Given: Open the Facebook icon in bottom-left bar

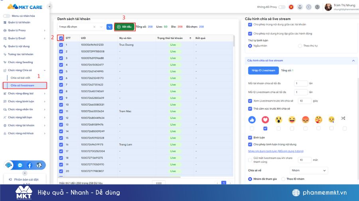Looking at the screenshot, I should pos(30,165).
